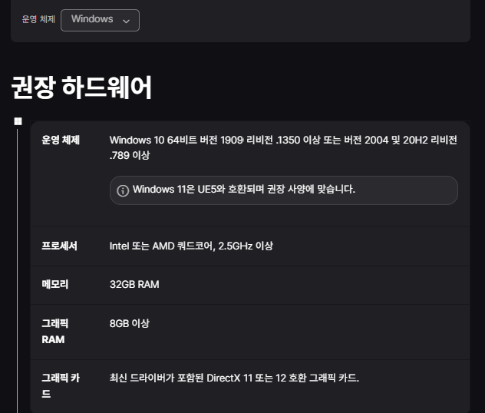Click the vertical timeline line under the Windows icon
Viewport: 485px width, 413px height.
click(x=18, y=271)
